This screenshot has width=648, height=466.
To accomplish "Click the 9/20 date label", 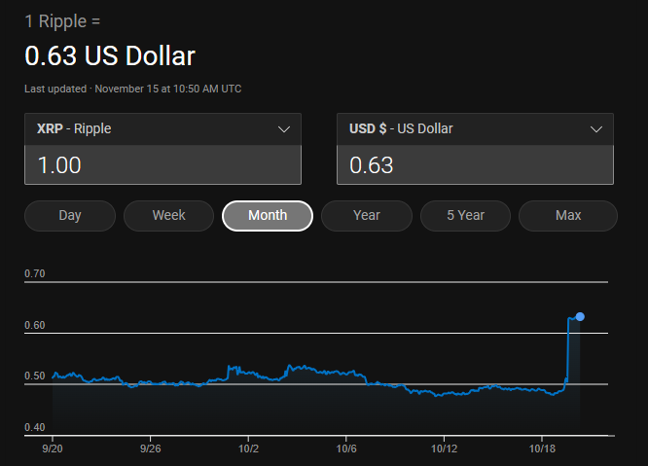I will 53,448.
